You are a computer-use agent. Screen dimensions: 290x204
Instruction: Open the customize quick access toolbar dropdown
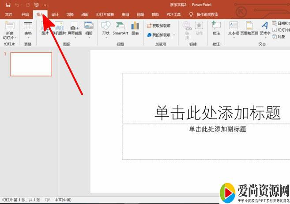pyautogui.click(x=45, y=5)
